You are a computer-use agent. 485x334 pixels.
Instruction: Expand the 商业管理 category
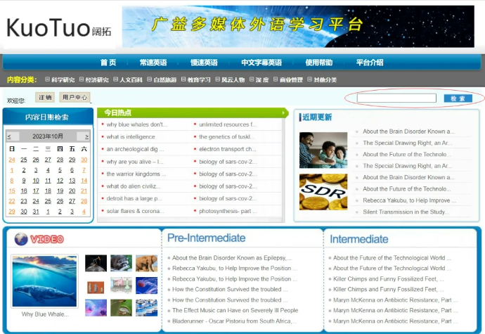click(288, 79)
